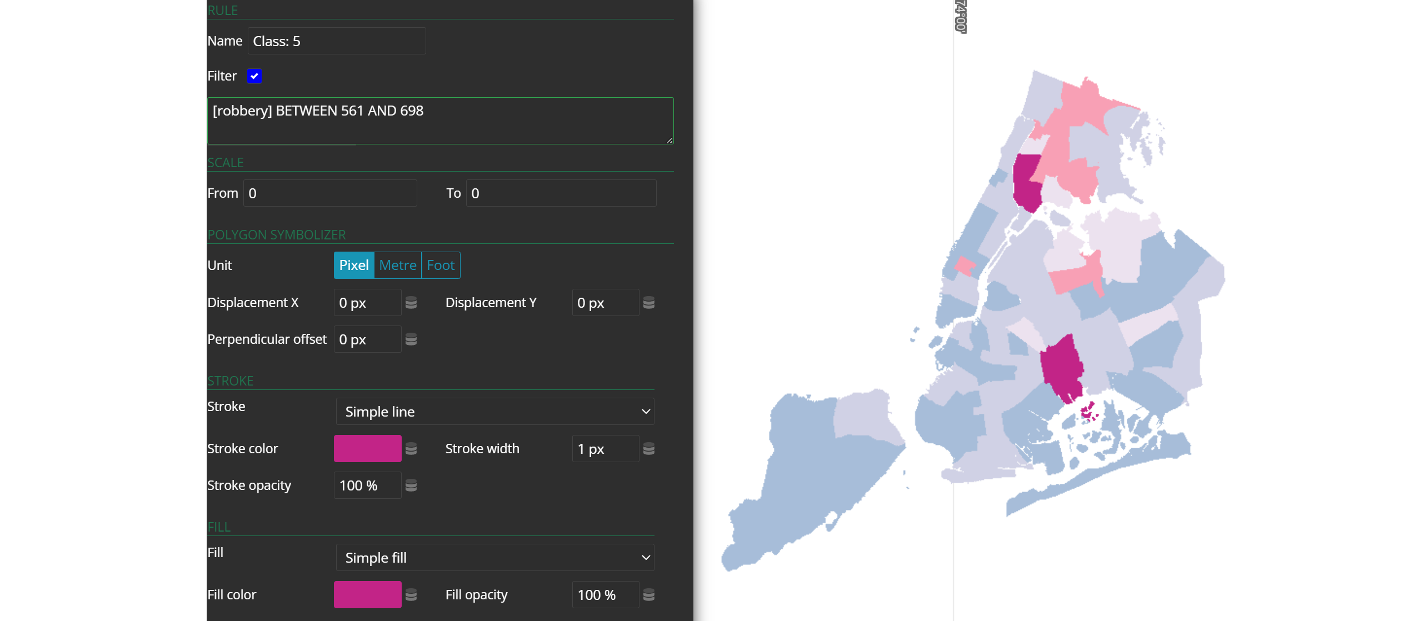This screenshot has height=621, width=1424.
Task: Select Pixel as the unit
Action: 354,266
